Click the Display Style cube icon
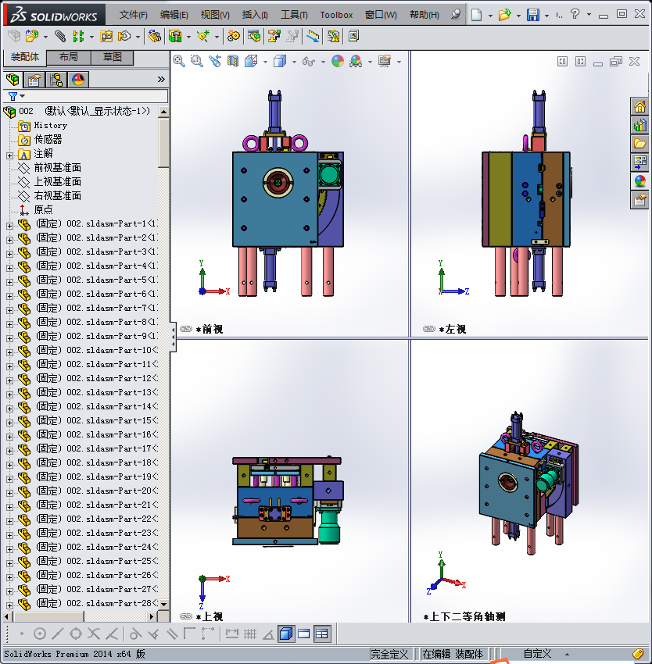Screen dimensions: 652x664 tap(280, 62)
